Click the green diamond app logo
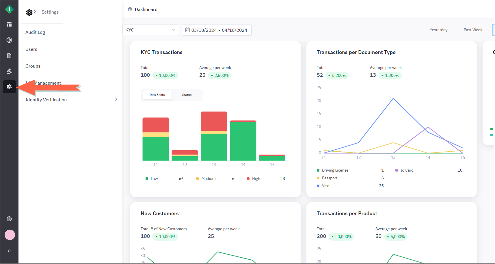 tap(9, 9)
